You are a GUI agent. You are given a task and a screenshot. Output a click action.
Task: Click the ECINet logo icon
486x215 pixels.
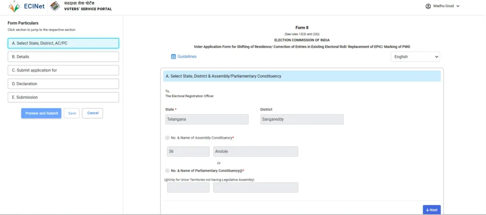tap(14, 6)
